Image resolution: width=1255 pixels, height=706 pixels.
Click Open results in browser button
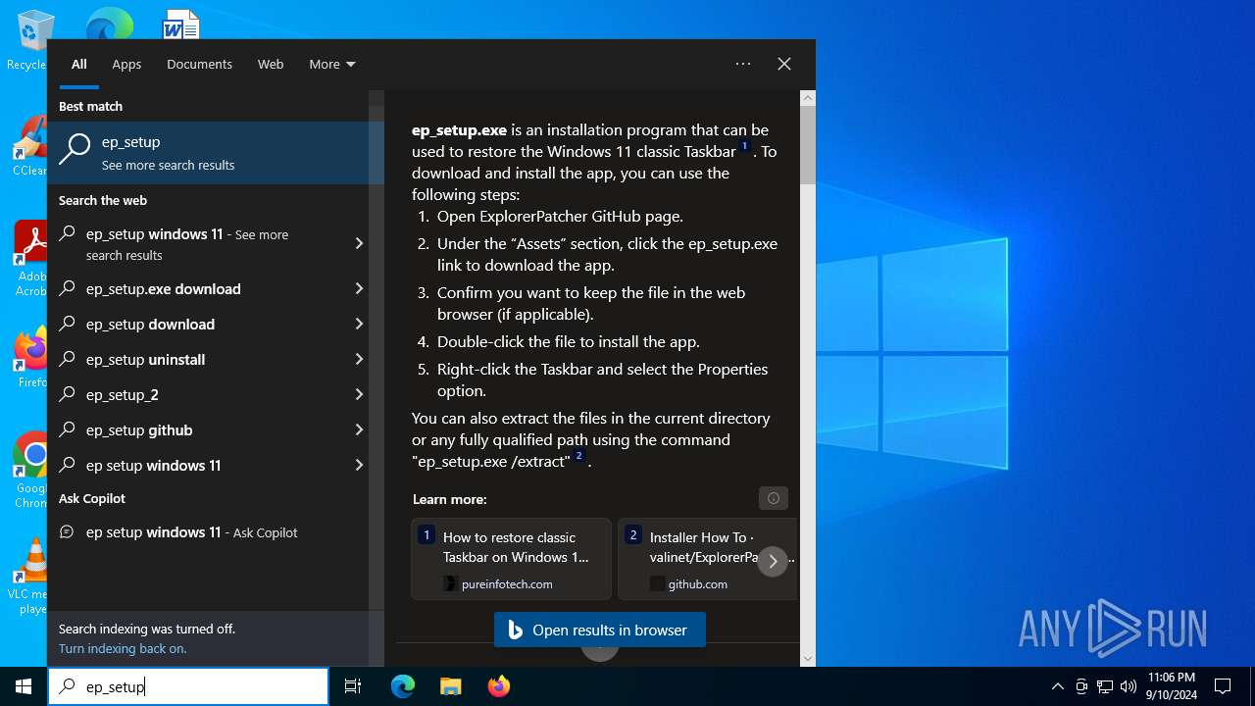click(599, 630)
